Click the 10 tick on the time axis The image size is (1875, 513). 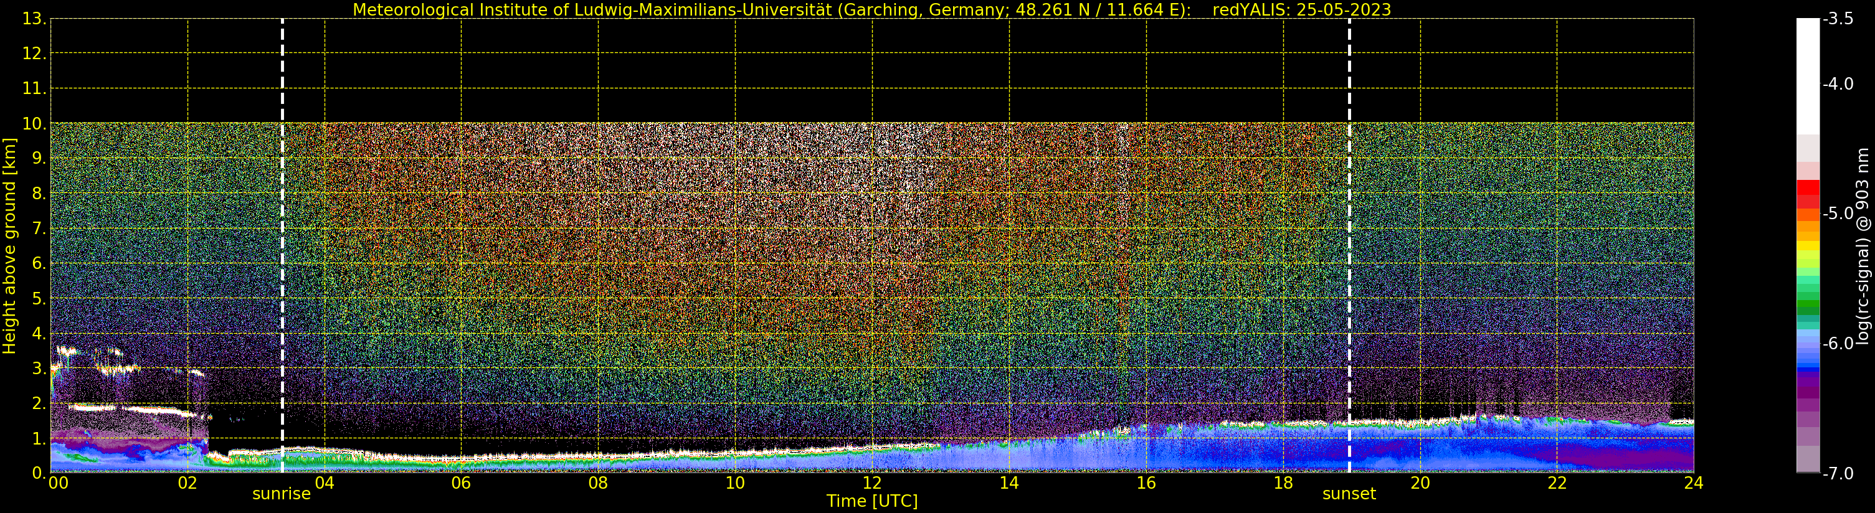735,483
